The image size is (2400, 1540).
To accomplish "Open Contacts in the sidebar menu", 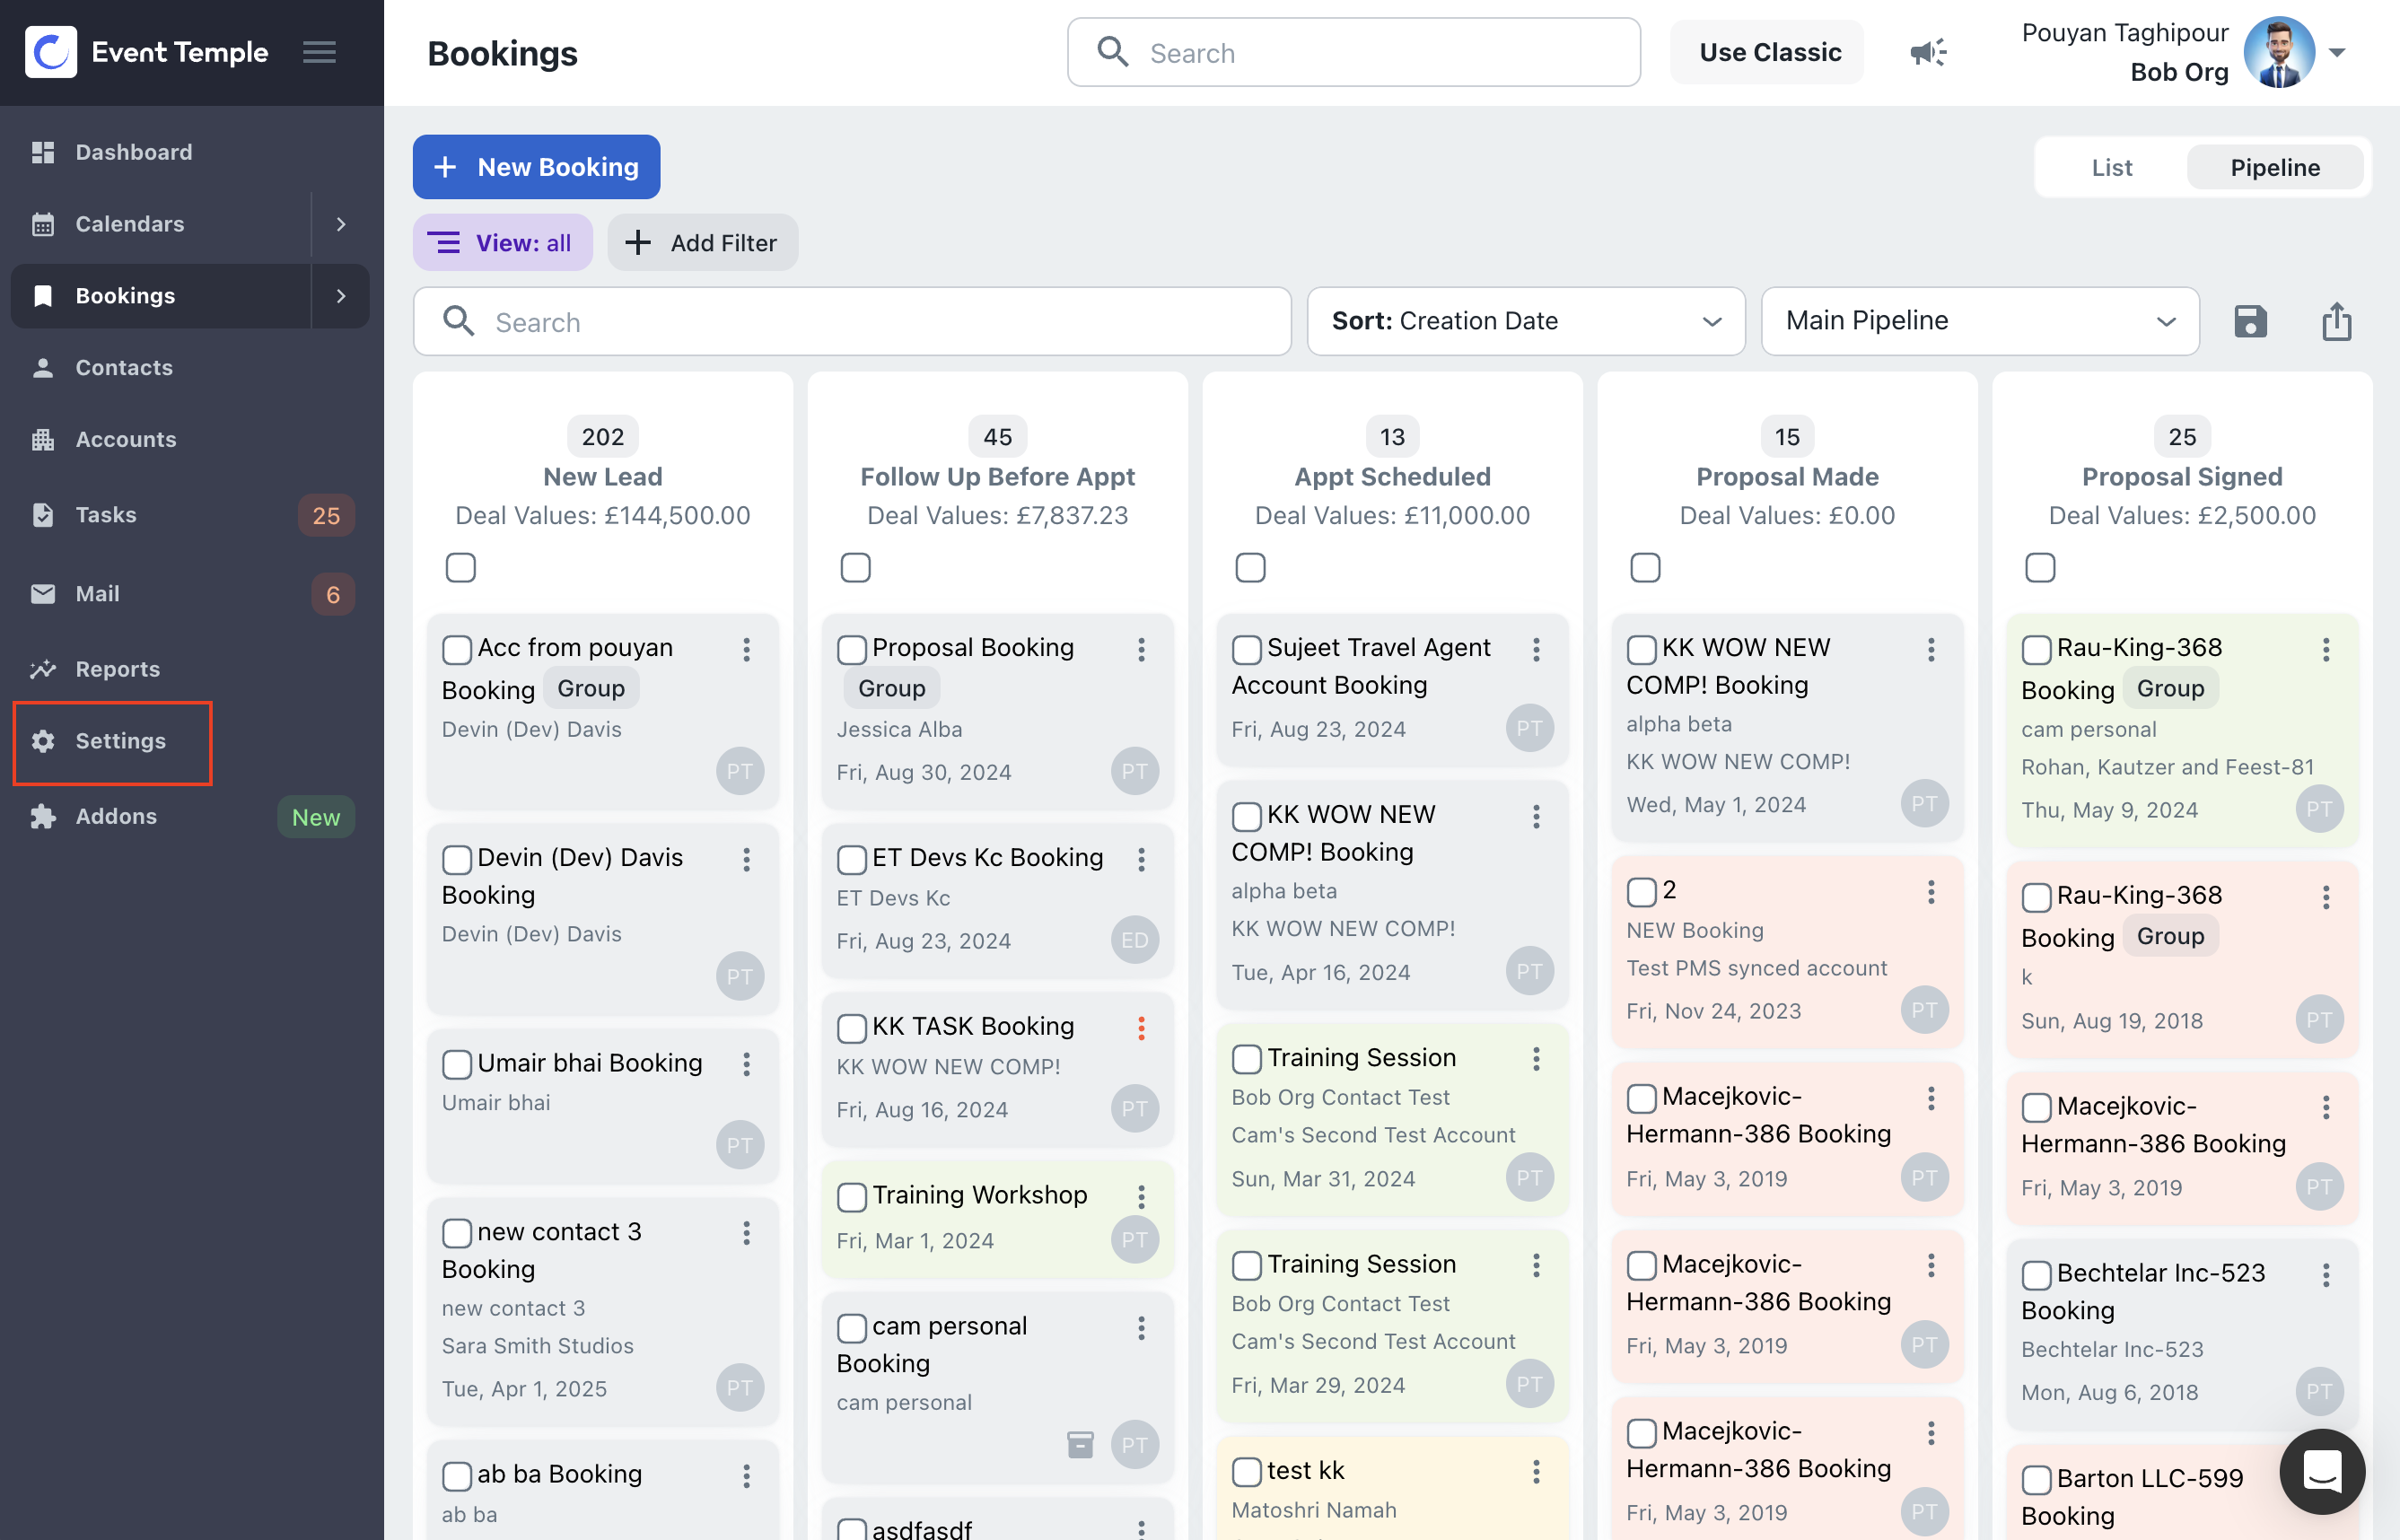I will (x=124, y=367).
